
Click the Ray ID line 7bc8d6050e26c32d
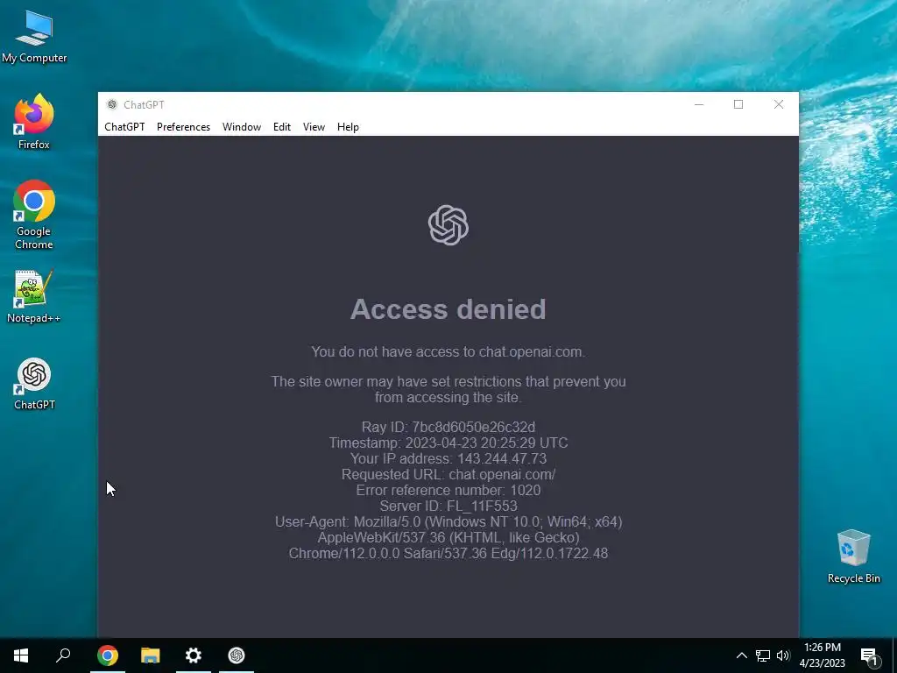pyautogui.click(x=448, y=428)
